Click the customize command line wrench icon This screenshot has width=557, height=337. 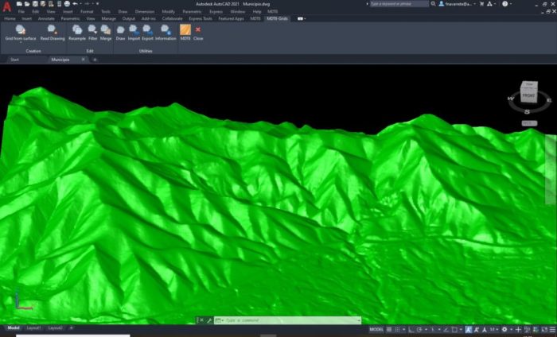click(209, 320)
